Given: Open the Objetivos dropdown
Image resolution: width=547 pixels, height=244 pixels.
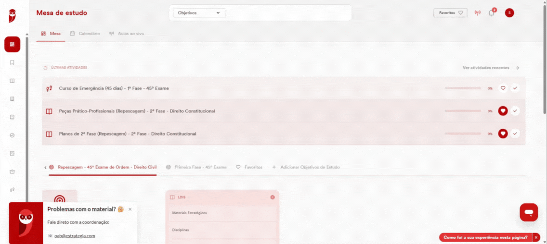Looking at the screenshot, I should [199, 13].
